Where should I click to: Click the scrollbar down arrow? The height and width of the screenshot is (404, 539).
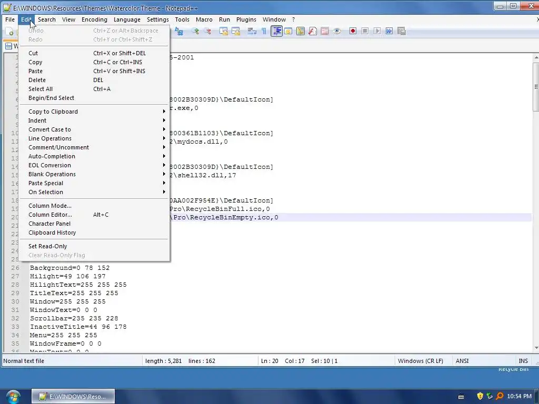[536, 348]
